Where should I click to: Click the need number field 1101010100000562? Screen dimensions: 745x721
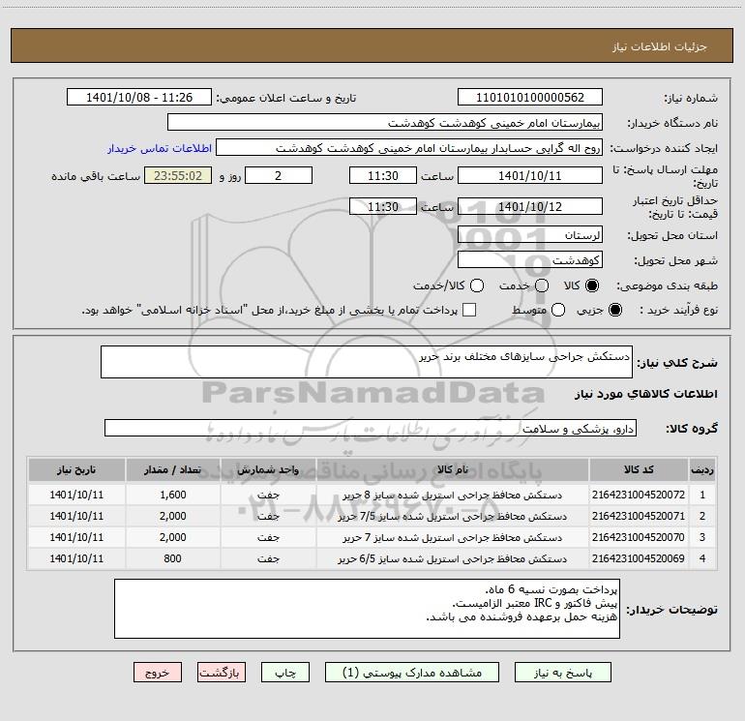530,98
